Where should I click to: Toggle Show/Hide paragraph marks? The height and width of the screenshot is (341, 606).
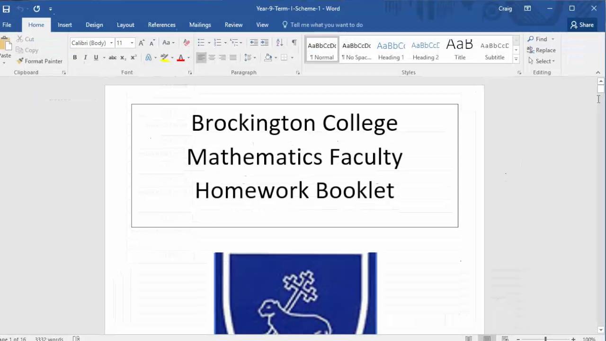(x=294, y=43)
